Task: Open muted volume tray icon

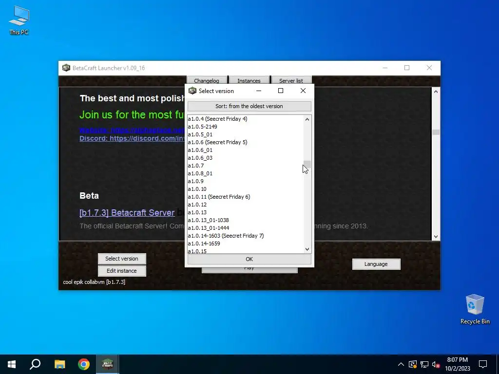Action: tap(436, 364)
